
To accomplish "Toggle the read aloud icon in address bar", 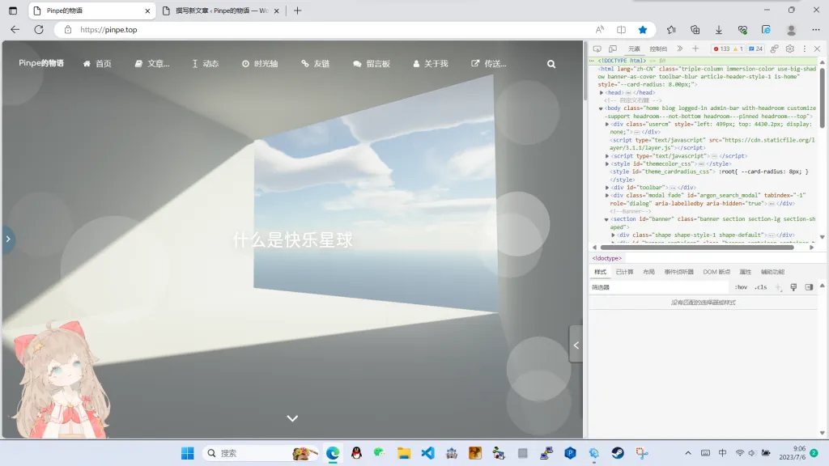I will click(600, 30).
